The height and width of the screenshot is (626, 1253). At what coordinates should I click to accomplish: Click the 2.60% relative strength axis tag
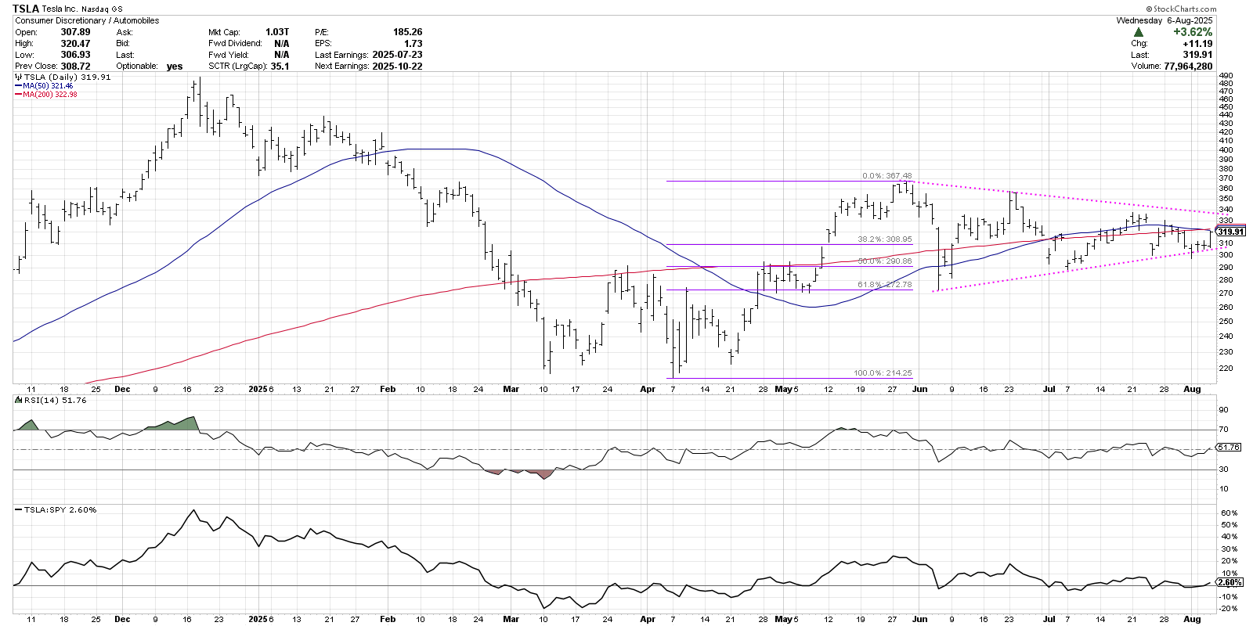coord(1230,582)
